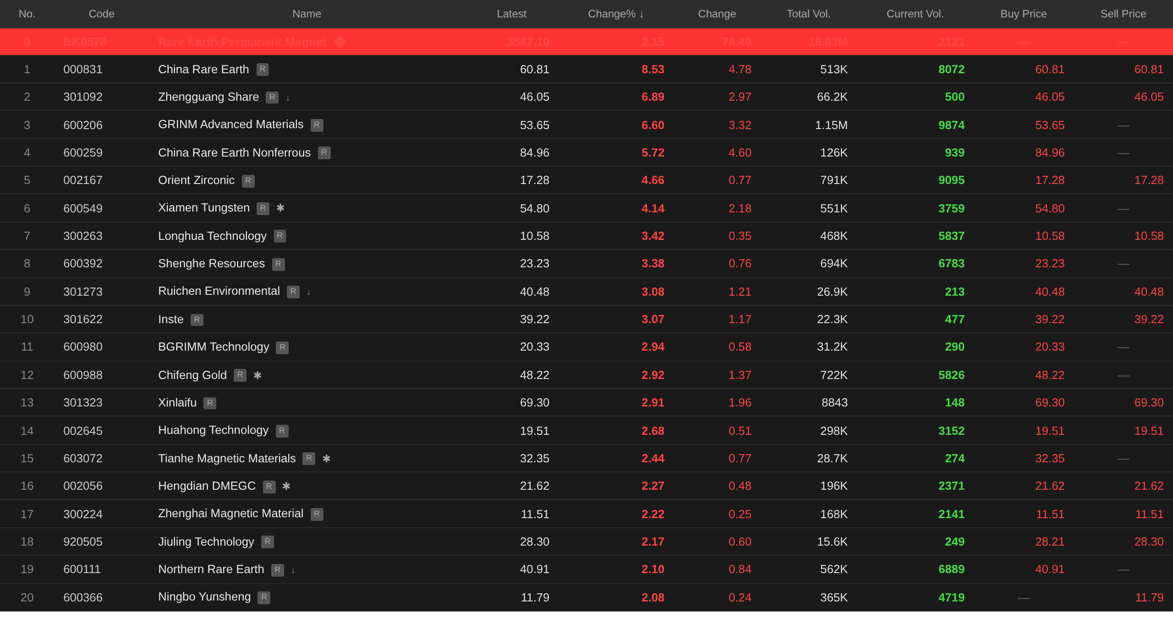The image size is (1173, 617).
Task: Click the R badge beside Ningbo Yunsheng
Action: point(264,598)
